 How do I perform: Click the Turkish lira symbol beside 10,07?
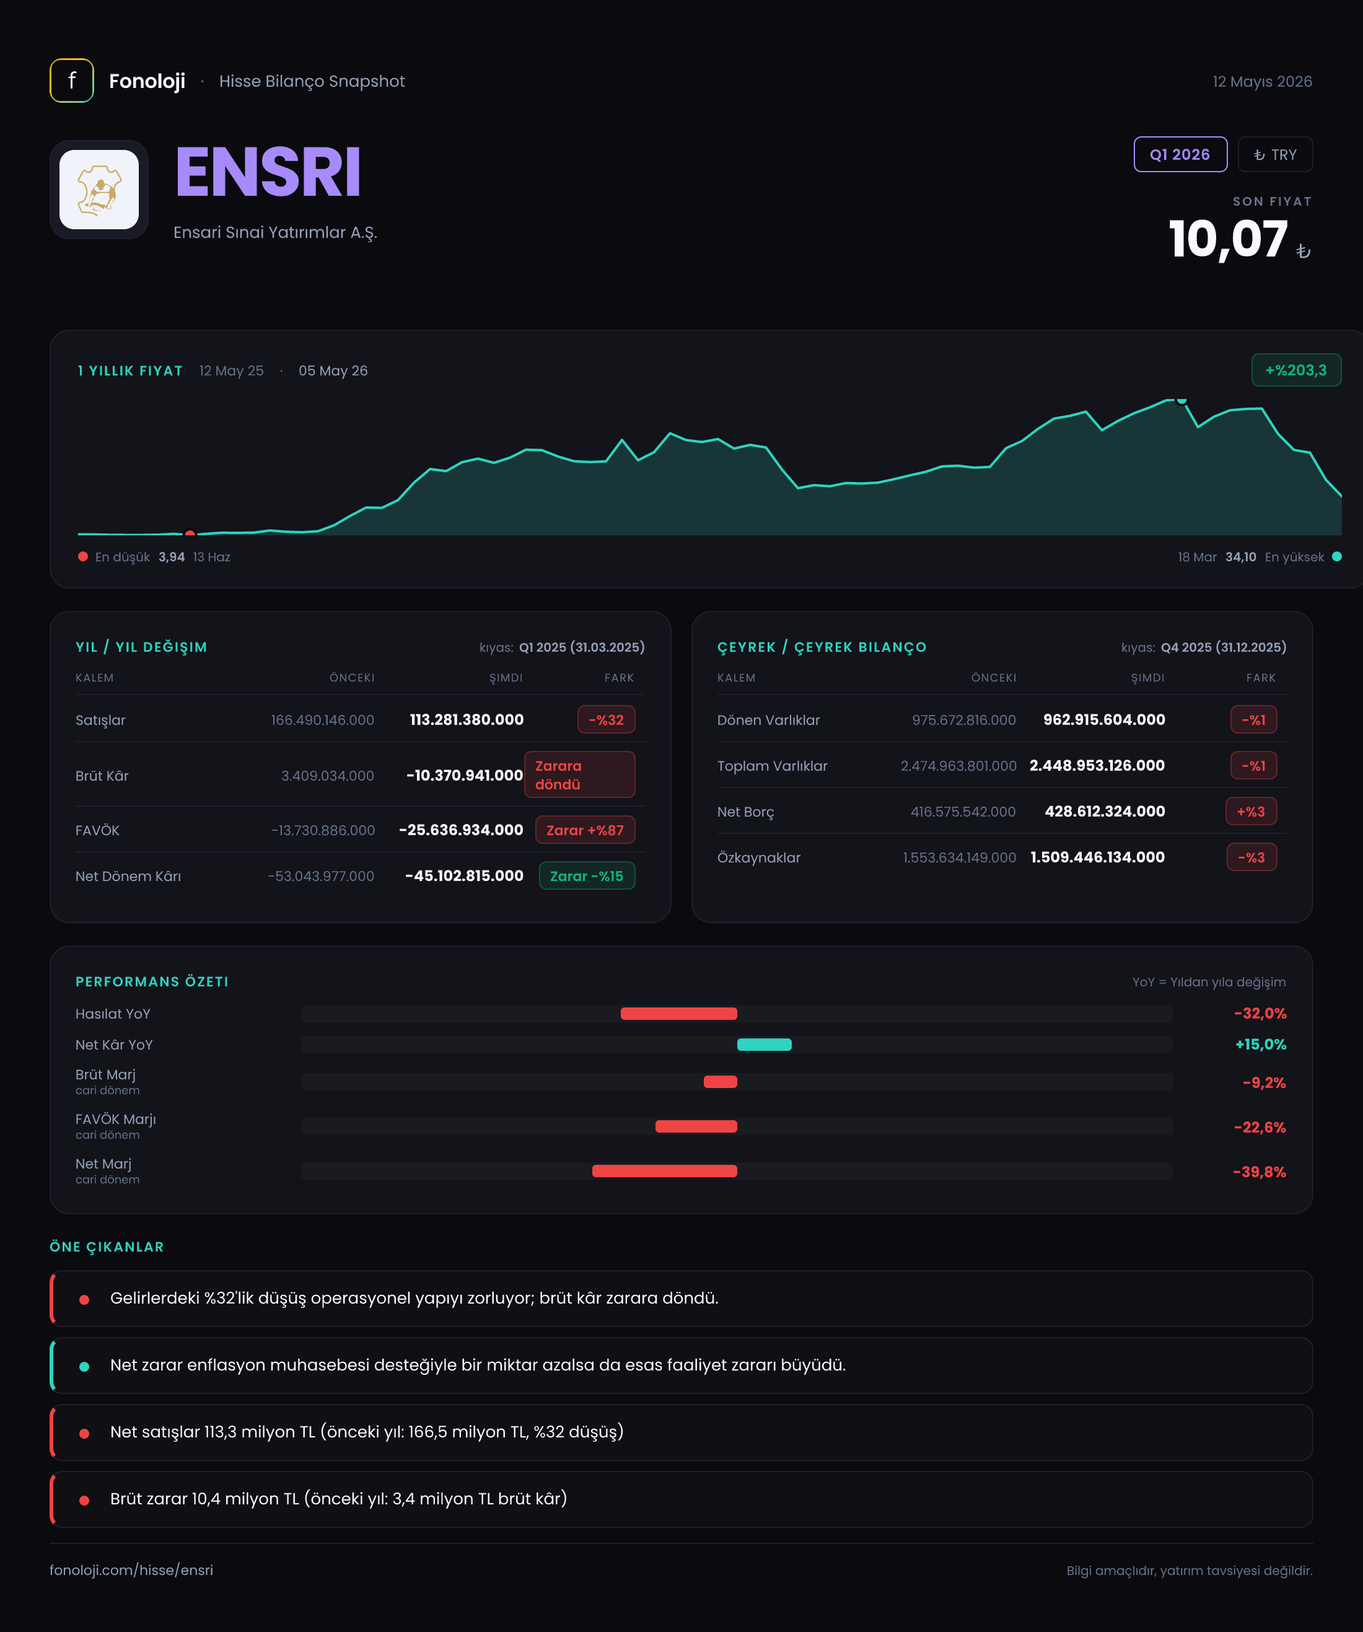[x=1303, y=251]
